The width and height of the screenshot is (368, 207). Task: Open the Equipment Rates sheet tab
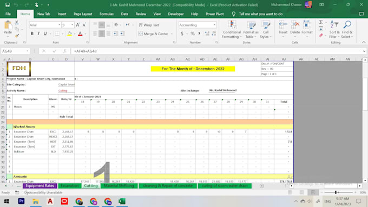(40, 186)
